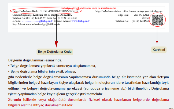
Task: Click the www.tccb.gov.tr internet address link
Action: click(x=80, y=21)
